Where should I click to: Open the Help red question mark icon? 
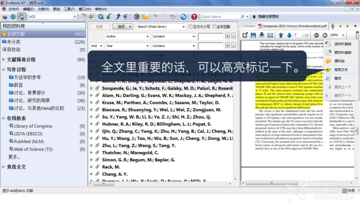[194, 17]
